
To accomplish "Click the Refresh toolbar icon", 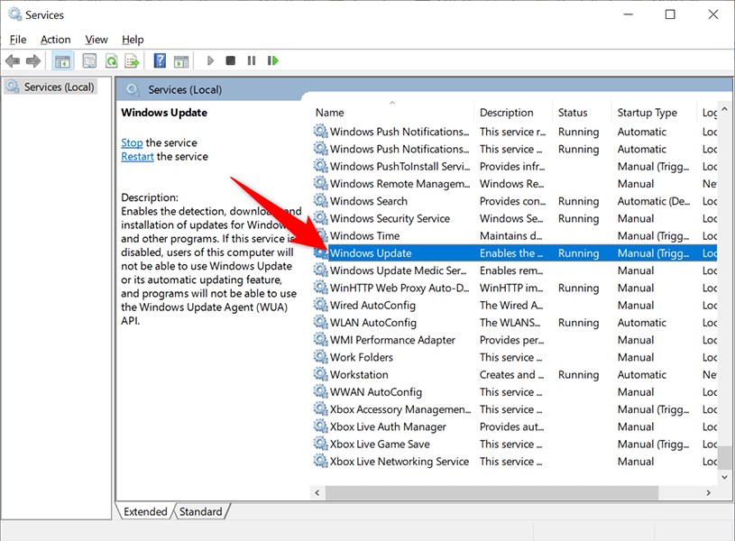I will (x=111, y=60).
